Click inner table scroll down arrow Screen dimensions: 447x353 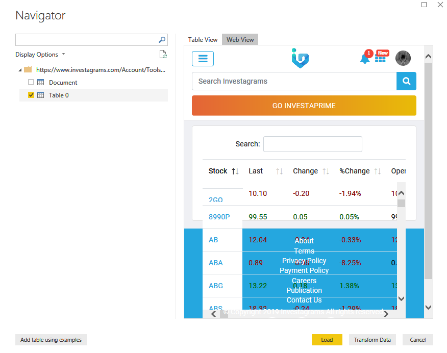coord(401,298)
